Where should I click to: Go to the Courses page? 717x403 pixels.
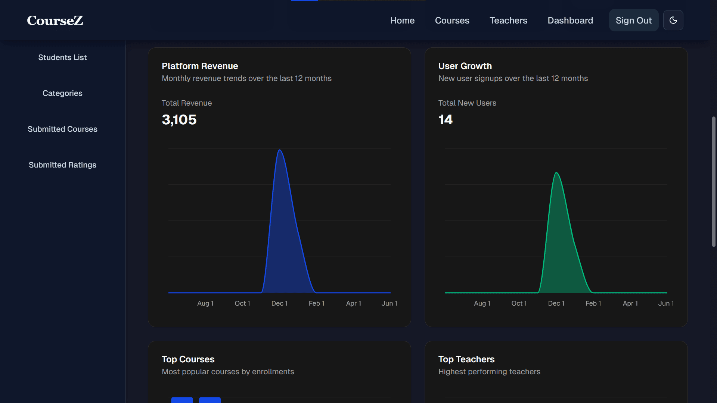click(452, 21)
